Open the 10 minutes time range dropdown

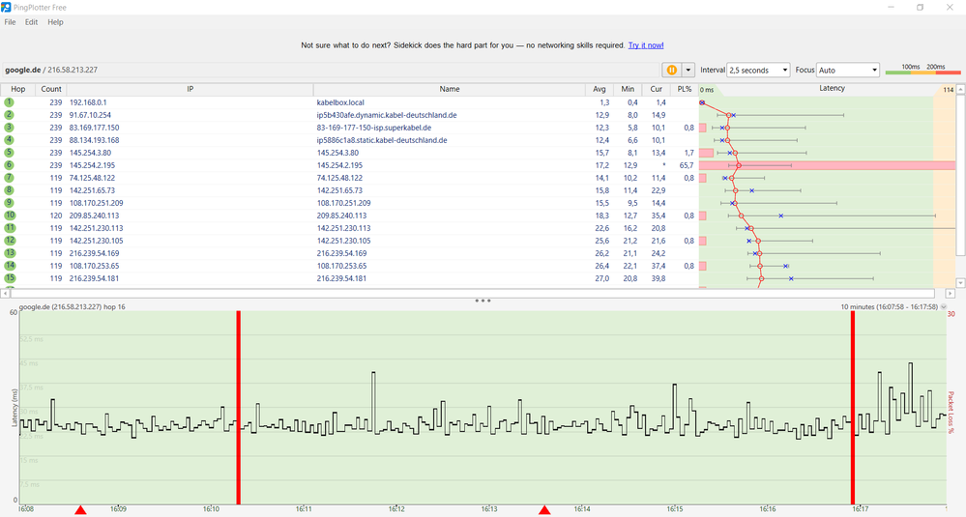tap(944, 306)
